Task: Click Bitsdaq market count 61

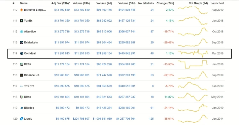Action: point(152,108)
